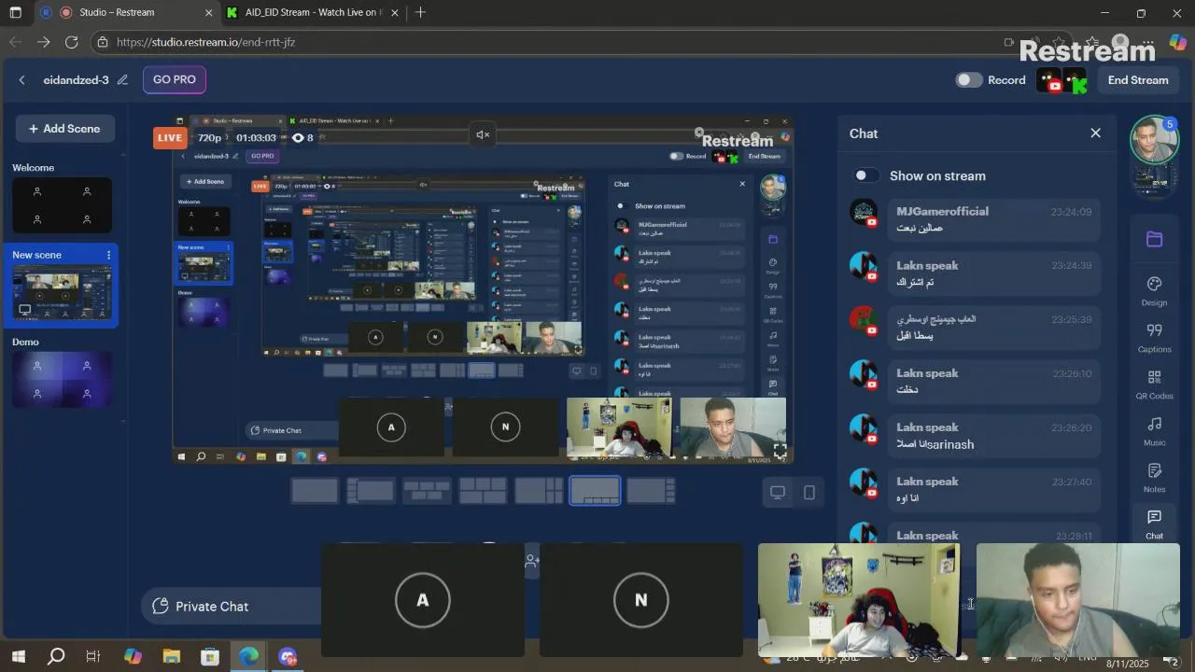Pick layout with main and right grid
The width and height of the screenshot is (1195, 672).
(x=539, y=490)
